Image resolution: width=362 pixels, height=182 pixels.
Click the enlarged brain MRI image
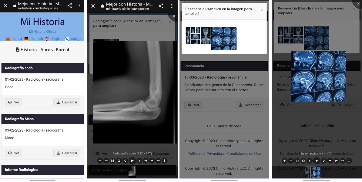(x=319, y=76)
